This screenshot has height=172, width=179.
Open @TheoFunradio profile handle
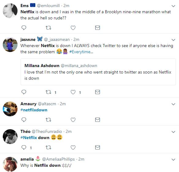pyautogui.click(x=47, y=131)
